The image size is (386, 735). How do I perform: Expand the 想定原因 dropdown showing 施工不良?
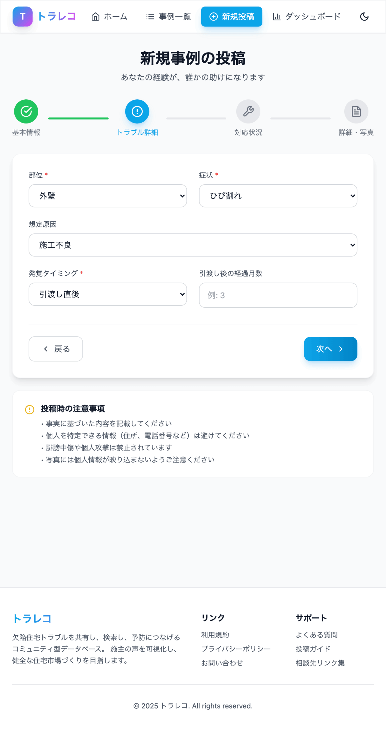[x=193, y=245]
